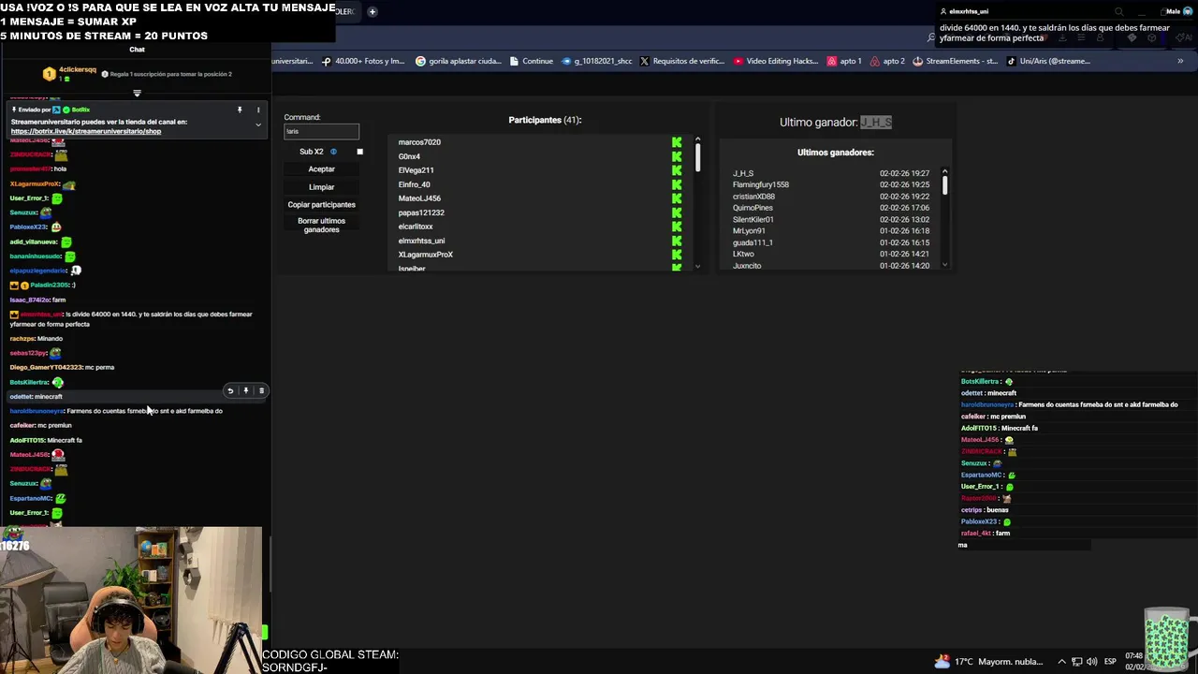This screenshot has width=1198, height=674.
Task: Reply to odettet's minecraft message
Action: tap(230, 390)
